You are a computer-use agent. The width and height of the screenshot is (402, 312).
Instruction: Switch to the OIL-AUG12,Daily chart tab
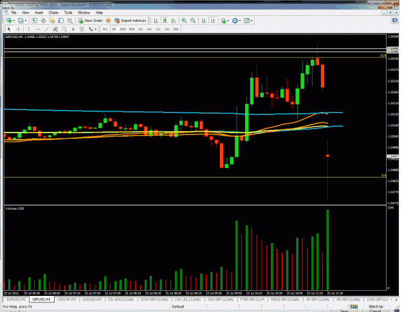pyautogui.click(x=121, y=299)
